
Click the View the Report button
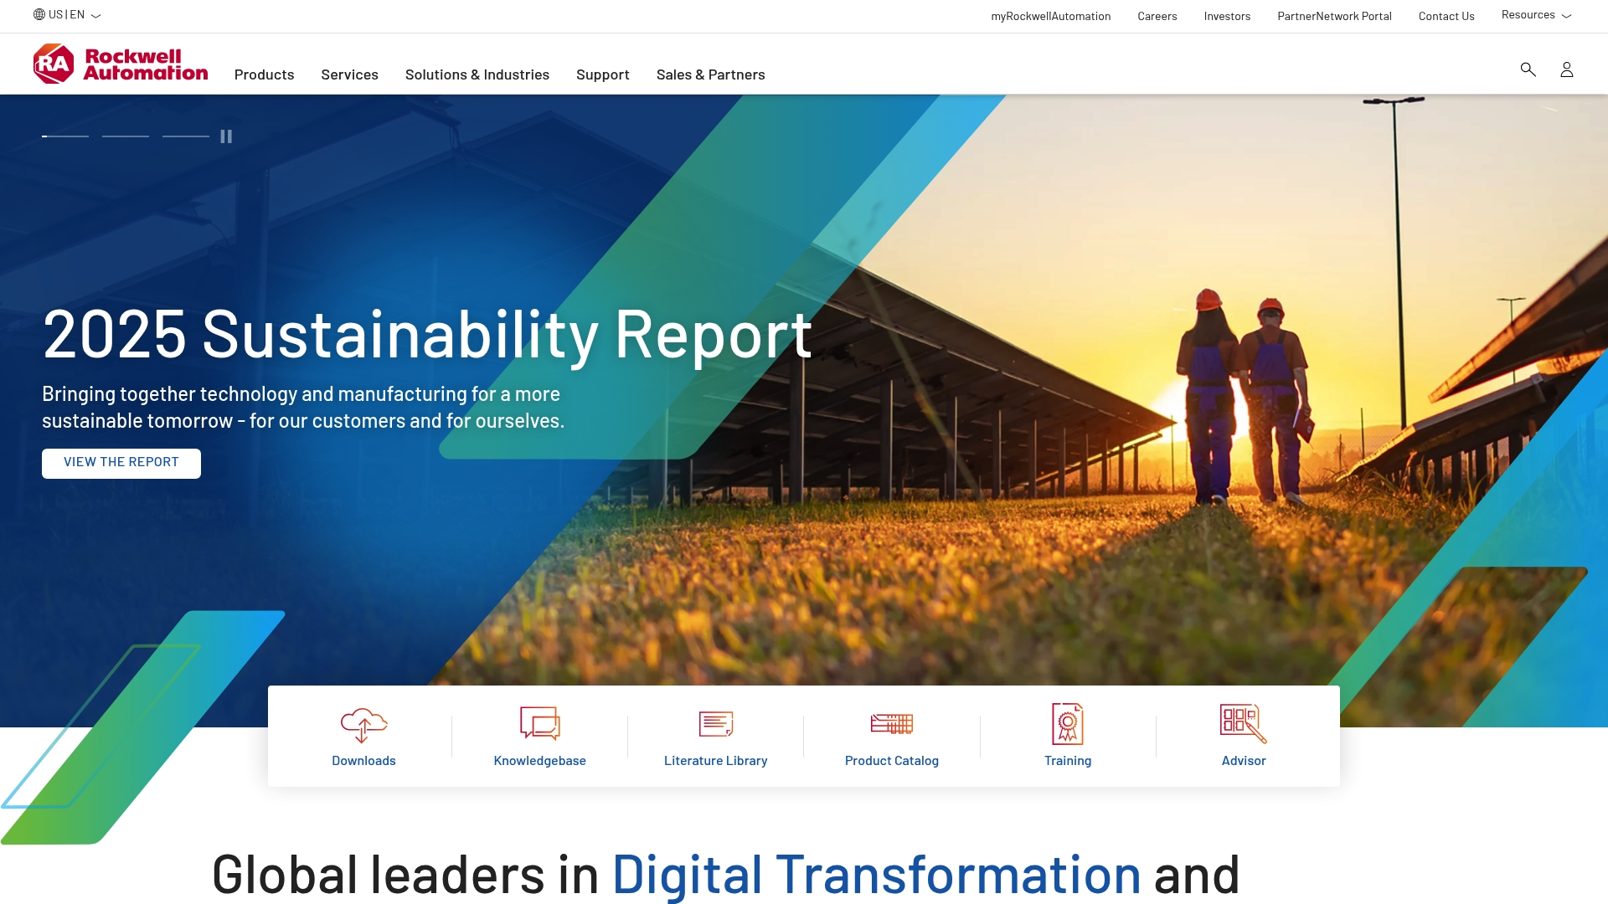[x=121, y=463]
